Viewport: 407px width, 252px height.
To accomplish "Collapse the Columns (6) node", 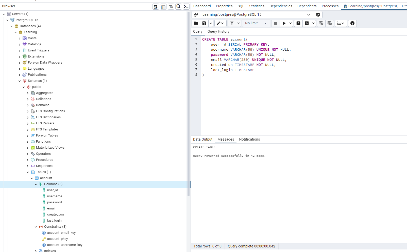I will (36, 184).
